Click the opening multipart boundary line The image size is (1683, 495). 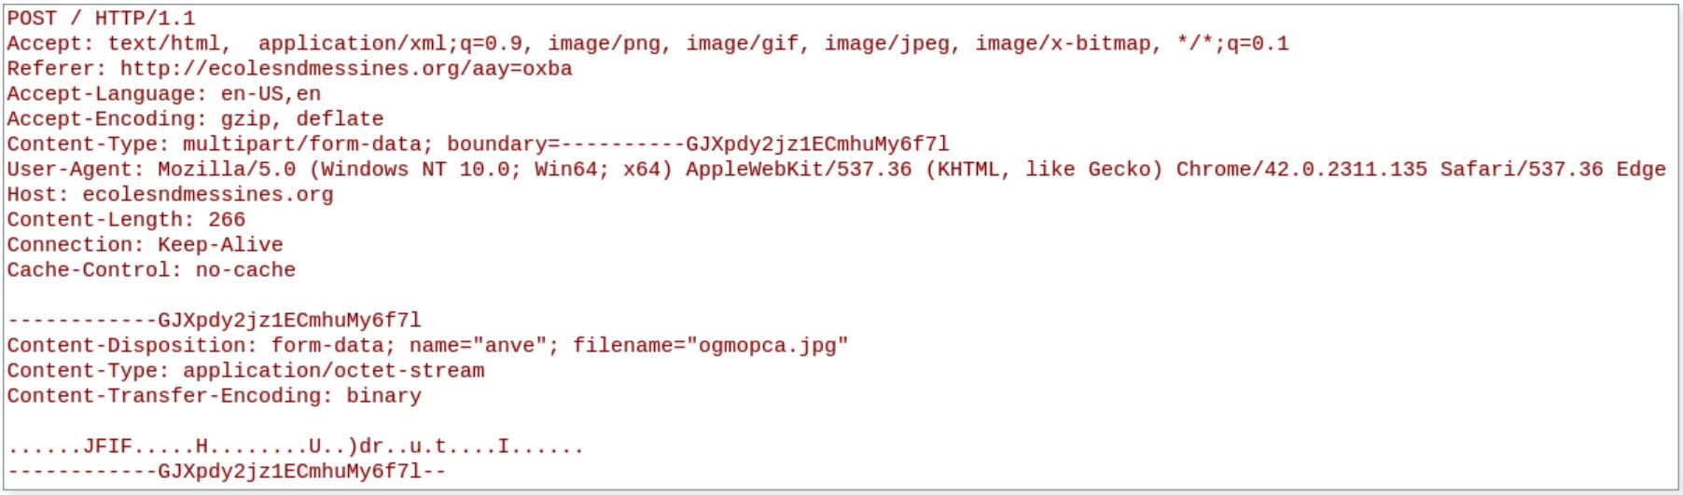coord(214,321)
